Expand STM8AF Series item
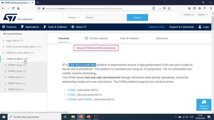214x120 pixels. [x=5, y=65]
